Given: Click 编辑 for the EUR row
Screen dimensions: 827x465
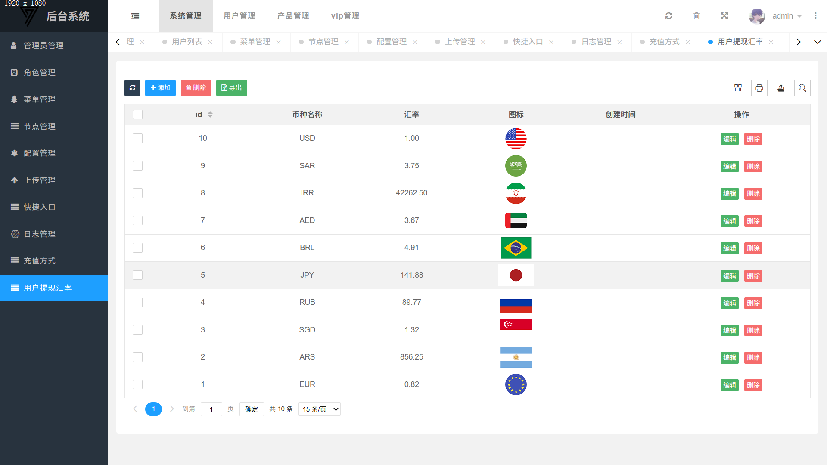Looking at the screenshot, I should (x=729, y=385).
